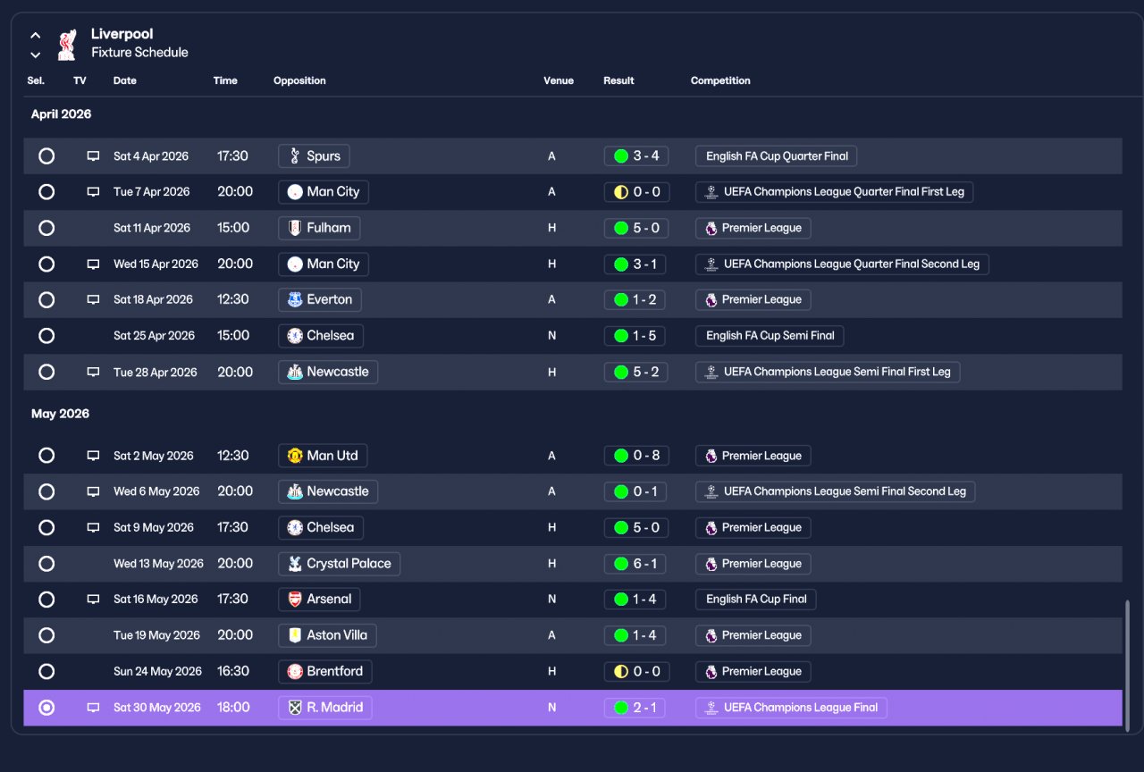Click yellow draw indicator on Brentford result

[621, 671]
